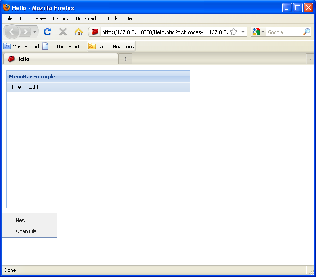Viewport: 316px width, 277px height.
Task: Click into the Google search box
Action: click(x=284, y=32)
